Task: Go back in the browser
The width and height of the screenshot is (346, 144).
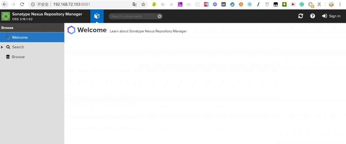Action: coord(4,4)
